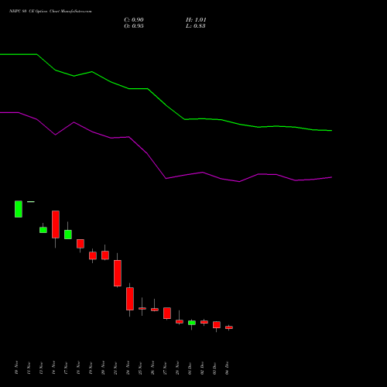Click the red candlestick for 24 Nov
The image size is (387, 387).
pos(130,299)
